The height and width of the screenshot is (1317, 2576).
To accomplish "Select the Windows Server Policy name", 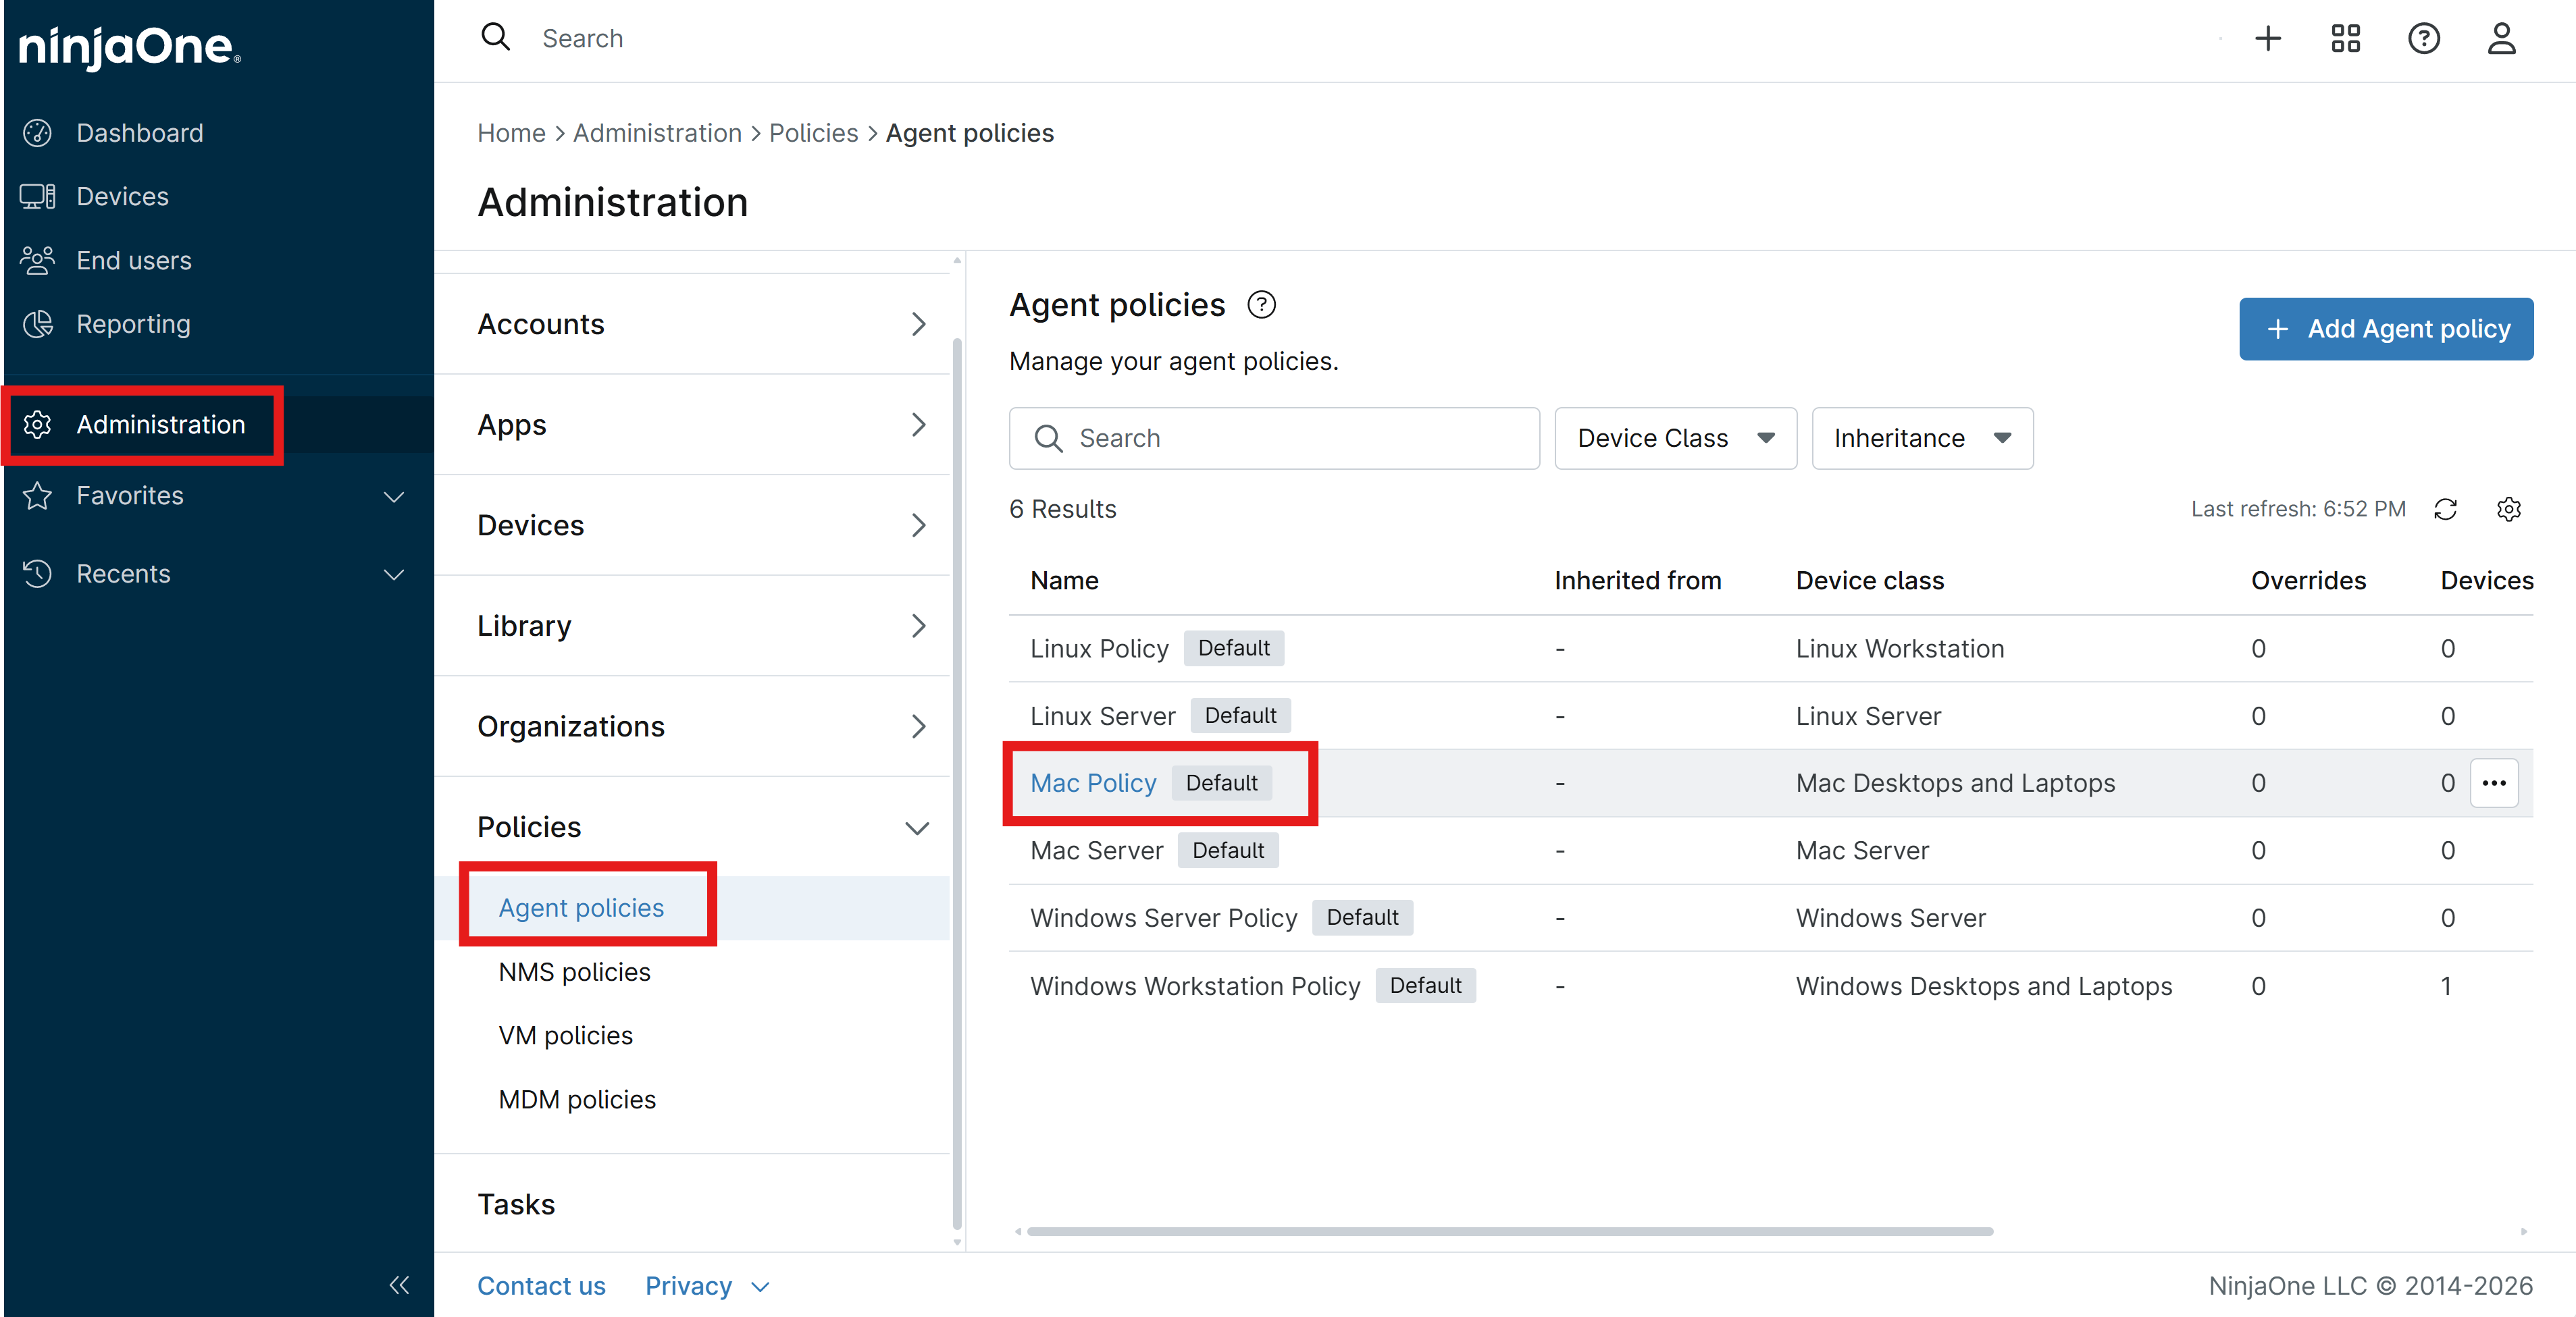I will [1163, 918].
